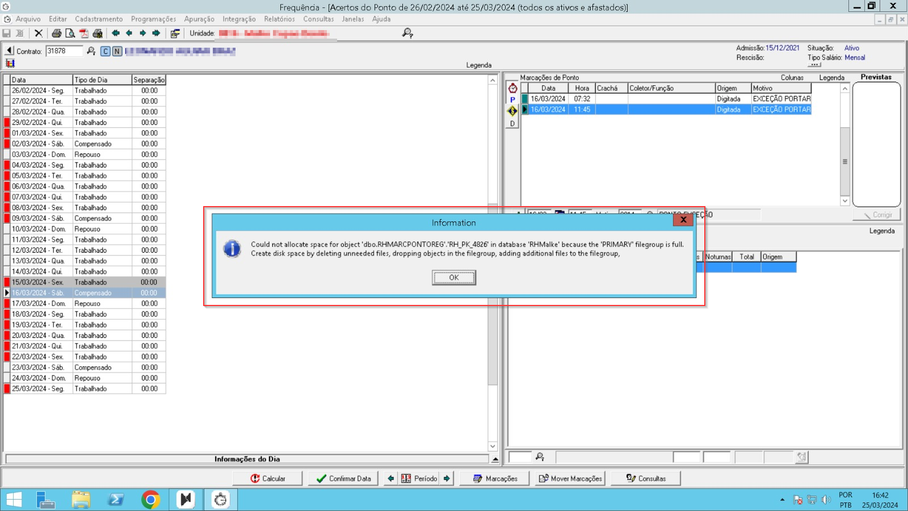Expand the Informações do Dia panel
The height and width of the screenshot is (511, 908).
pos(495,459)
